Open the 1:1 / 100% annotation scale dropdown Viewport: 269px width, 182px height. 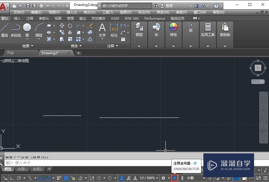point(149,178)
